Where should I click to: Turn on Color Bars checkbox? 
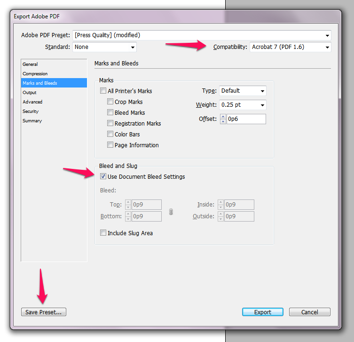point(110,135)
